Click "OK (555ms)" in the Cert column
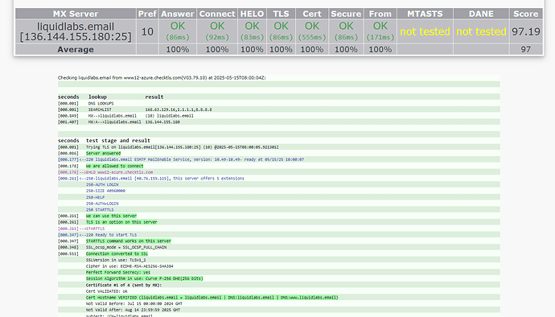 pyautogui.click(x=312, y=31)
